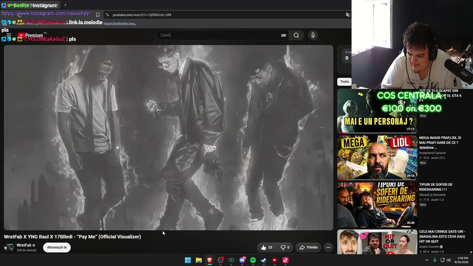Open site settings icon beside the URL
Screen dimensions: 473x266
[107, 15]
